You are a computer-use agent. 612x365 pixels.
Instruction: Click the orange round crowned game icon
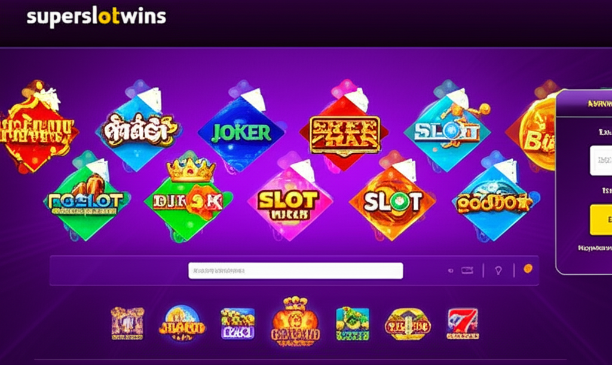295,322
